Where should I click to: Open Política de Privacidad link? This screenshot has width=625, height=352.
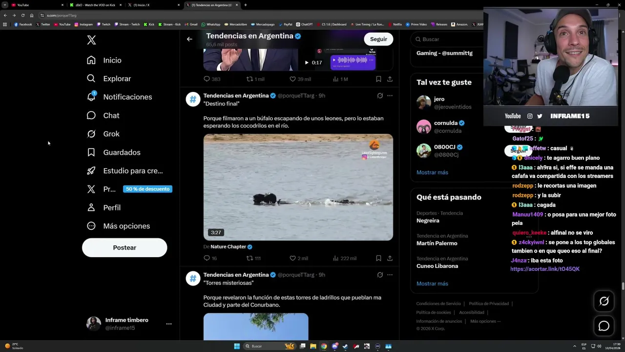click(x=489, y=304)
